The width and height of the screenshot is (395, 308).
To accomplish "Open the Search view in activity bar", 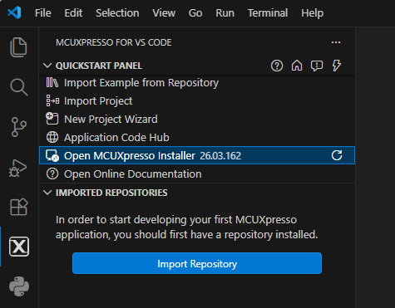I will (18, 87).
